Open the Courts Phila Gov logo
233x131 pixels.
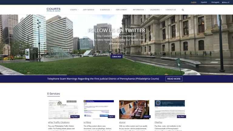click(x=53, y=10)
